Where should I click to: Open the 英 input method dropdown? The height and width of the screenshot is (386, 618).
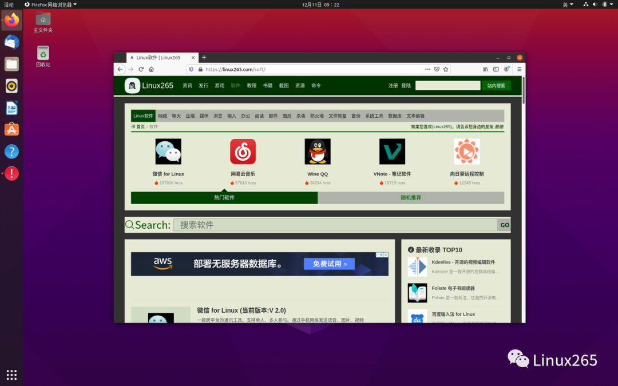[568, 5]
